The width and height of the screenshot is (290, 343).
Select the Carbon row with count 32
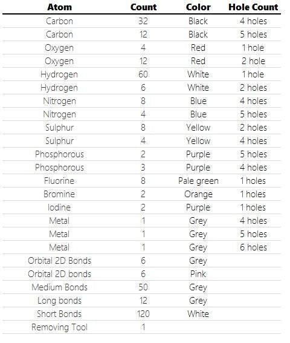coord(141,21)
